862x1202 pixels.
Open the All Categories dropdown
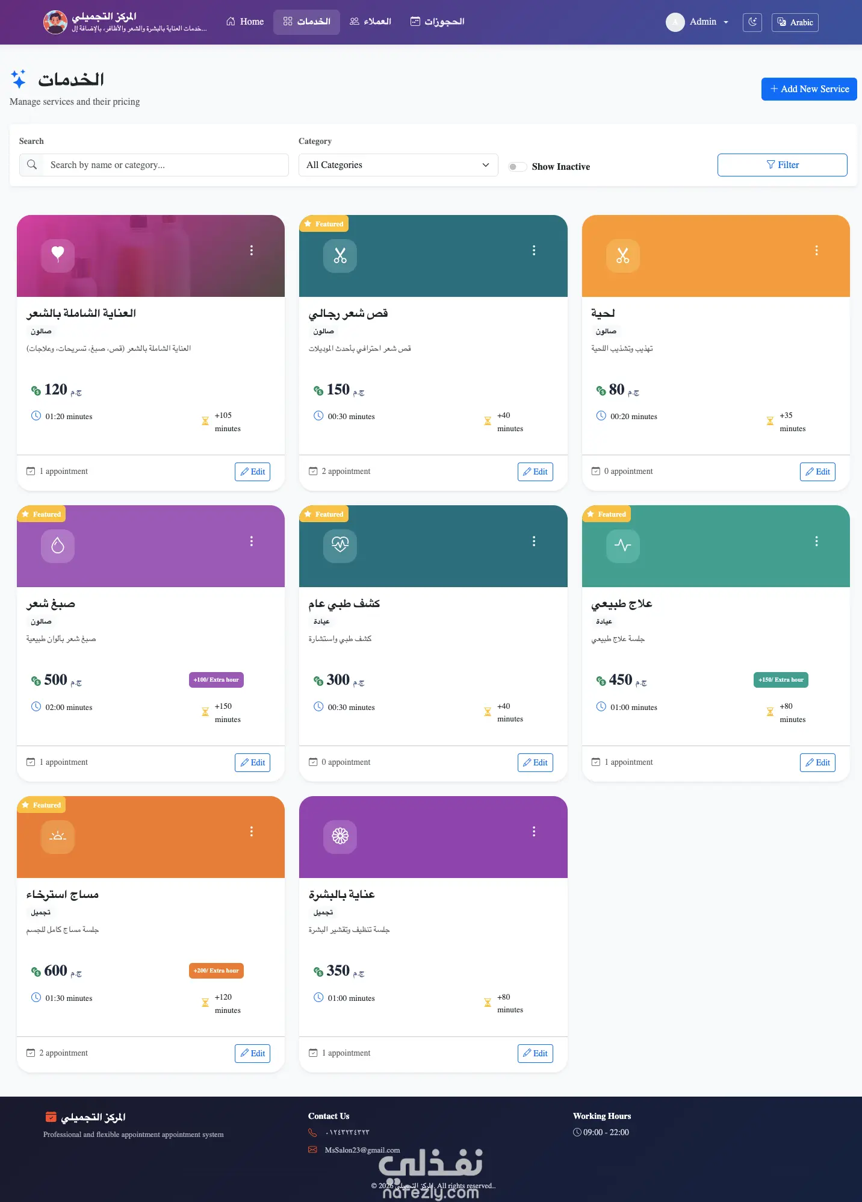(398, 165)
